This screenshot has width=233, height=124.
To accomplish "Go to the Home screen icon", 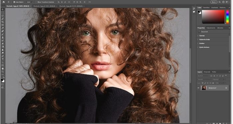I will click(4, 2).
